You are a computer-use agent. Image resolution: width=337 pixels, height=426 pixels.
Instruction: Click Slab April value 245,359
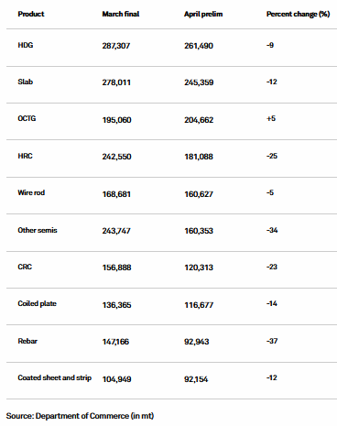[199, 82]
